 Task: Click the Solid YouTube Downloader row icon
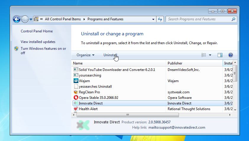(x=76, y=69)
